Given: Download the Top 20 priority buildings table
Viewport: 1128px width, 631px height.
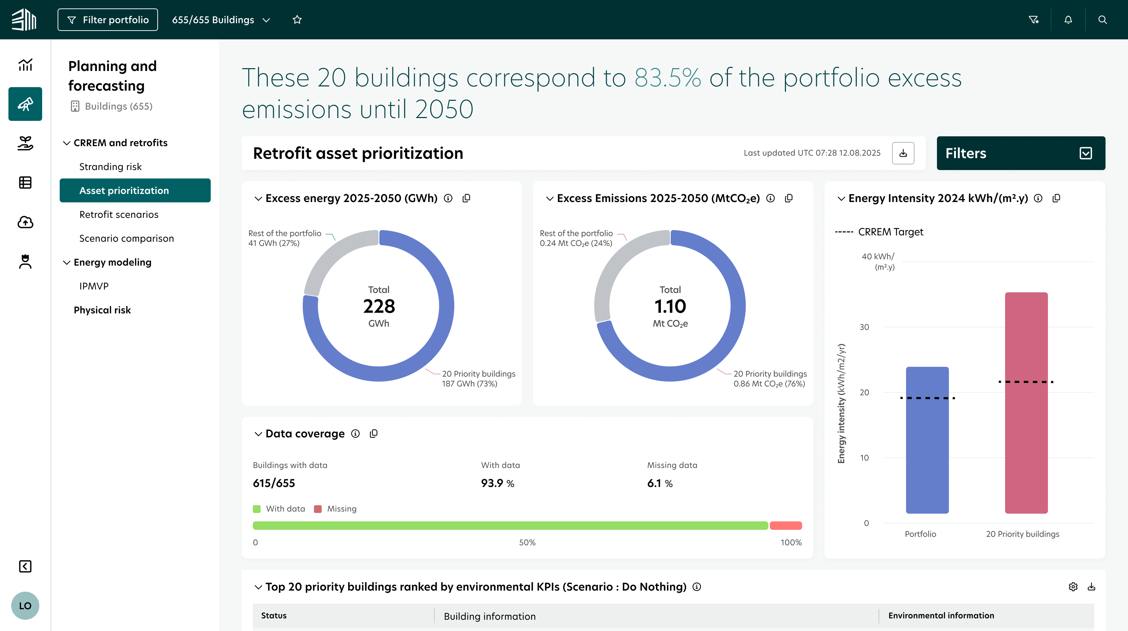Looking at the screenshot, I should tap(1092, 587).
